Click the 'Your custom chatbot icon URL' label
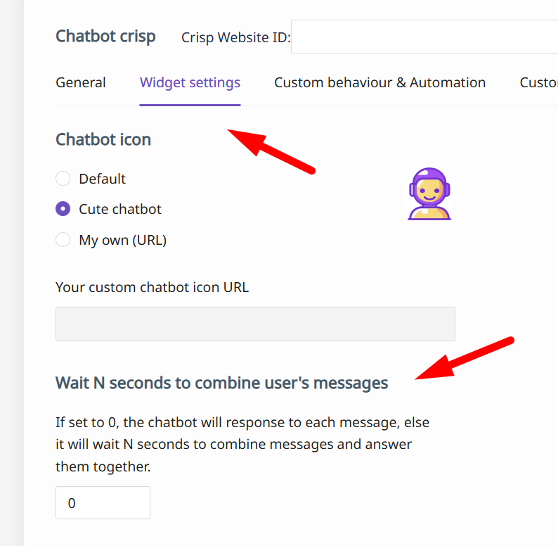This screenshot has height=546, width=558. (152, 287)
